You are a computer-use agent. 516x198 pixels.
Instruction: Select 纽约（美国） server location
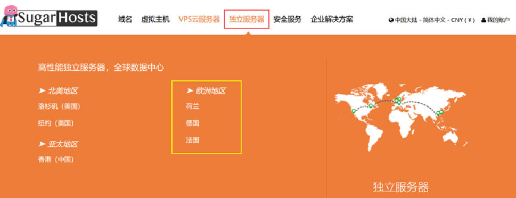point(56,123)
